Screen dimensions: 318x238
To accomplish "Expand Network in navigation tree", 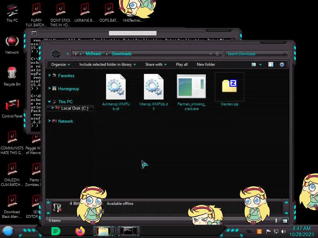I will [x=49, y=121].
